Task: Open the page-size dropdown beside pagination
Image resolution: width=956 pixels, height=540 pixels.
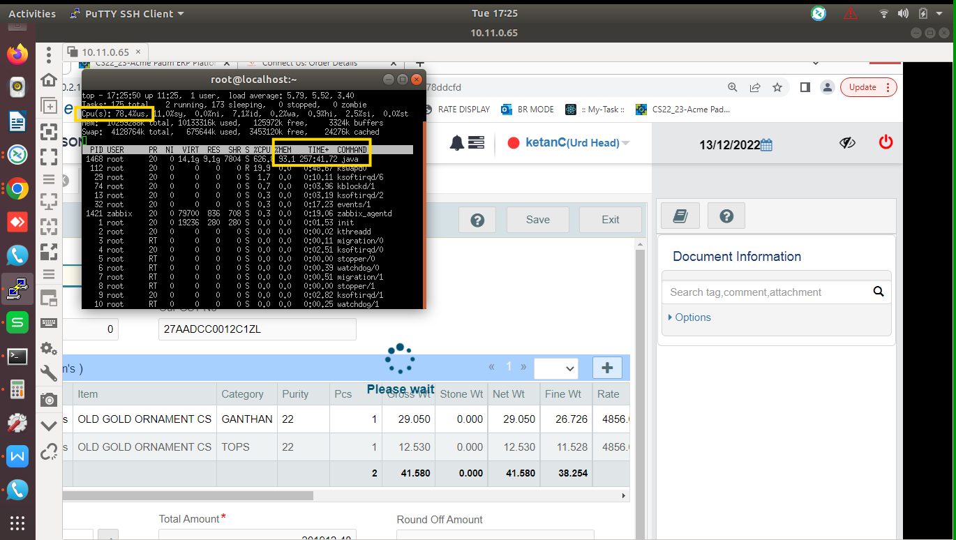Action: [x=556, y=368]
